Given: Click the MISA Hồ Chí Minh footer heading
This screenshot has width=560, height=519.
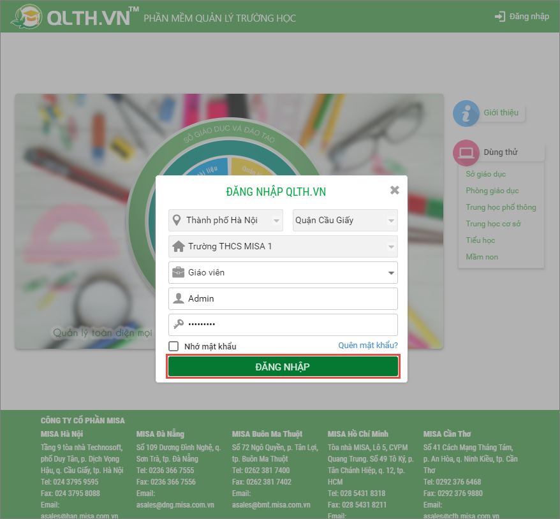Looking at the screenshot, I should [358, 434].
